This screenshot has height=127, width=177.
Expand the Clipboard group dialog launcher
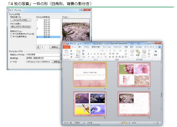click(73, 59)
